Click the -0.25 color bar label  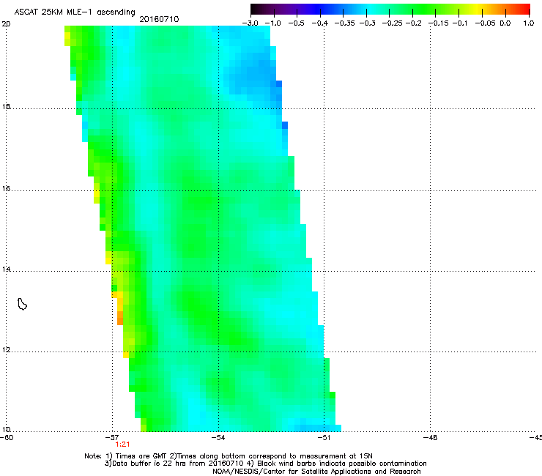(x=393, y=23)
